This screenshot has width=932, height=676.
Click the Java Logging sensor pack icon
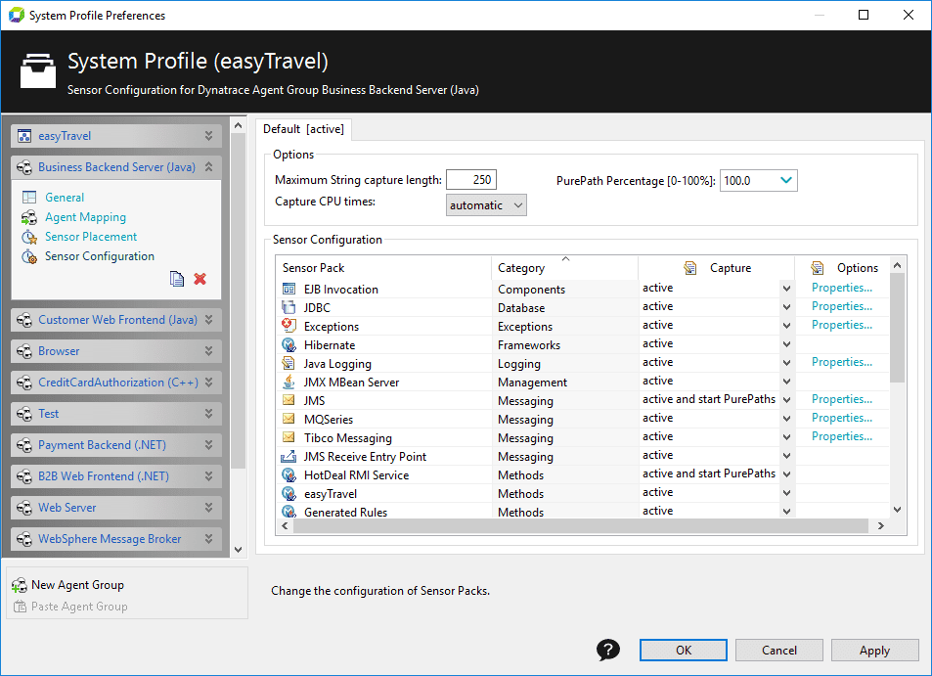pyautogui.click(x=288, y=363)
